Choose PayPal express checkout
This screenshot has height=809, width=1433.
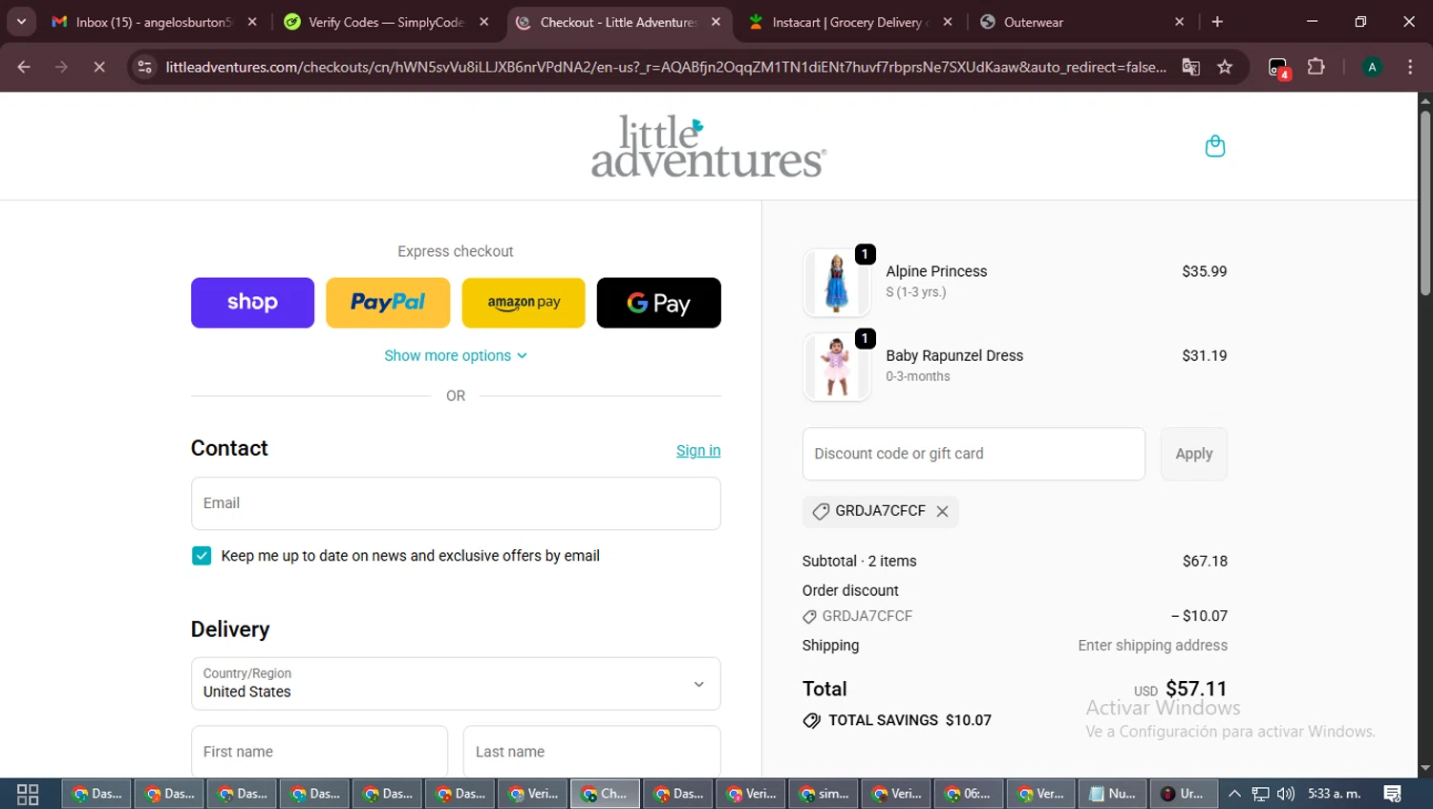pyautogui.click(x=388, y=303)
